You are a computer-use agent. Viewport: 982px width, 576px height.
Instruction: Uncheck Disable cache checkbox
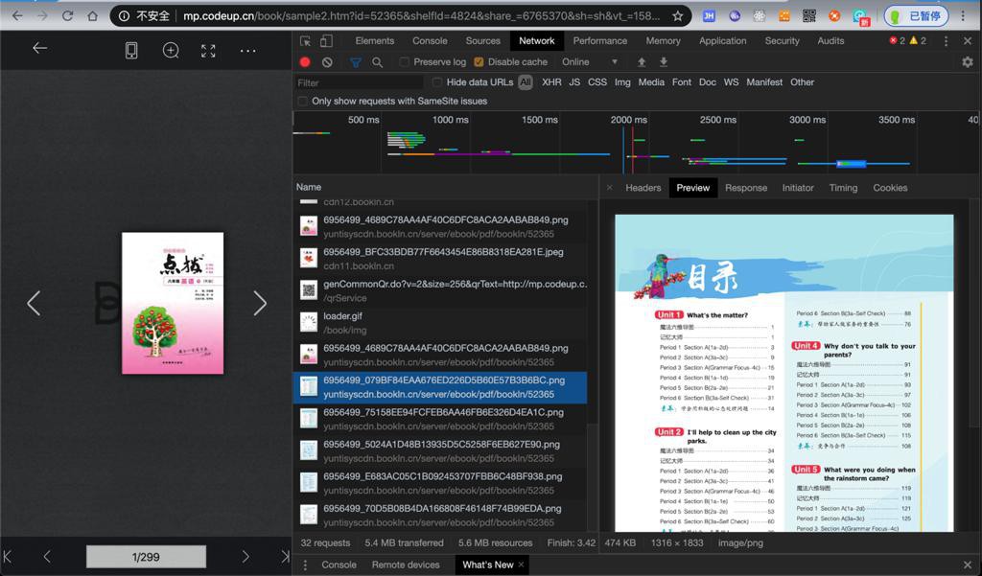(x=479, y=62)
